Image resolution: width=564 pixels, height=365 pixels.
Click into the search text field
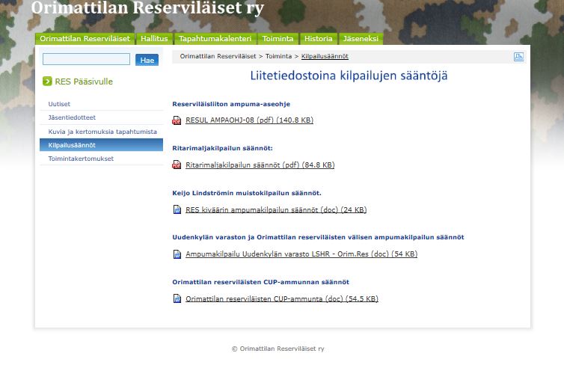click(x=86, y=59)
